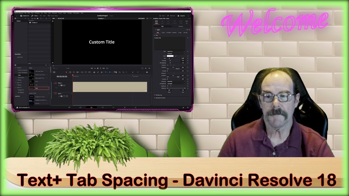The width and height of the screenshot is (349, 196).
Task: Open the Workspace menu
Action: (76, 13)
